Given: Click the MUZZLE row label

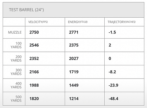Looking at the screenshot, I should pyautogui.click(x=15, y=32).
